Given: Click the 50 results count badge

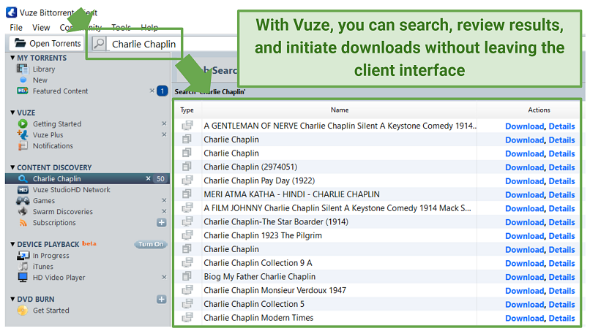Looking at the screenshot, I should (x=160, y=179).
